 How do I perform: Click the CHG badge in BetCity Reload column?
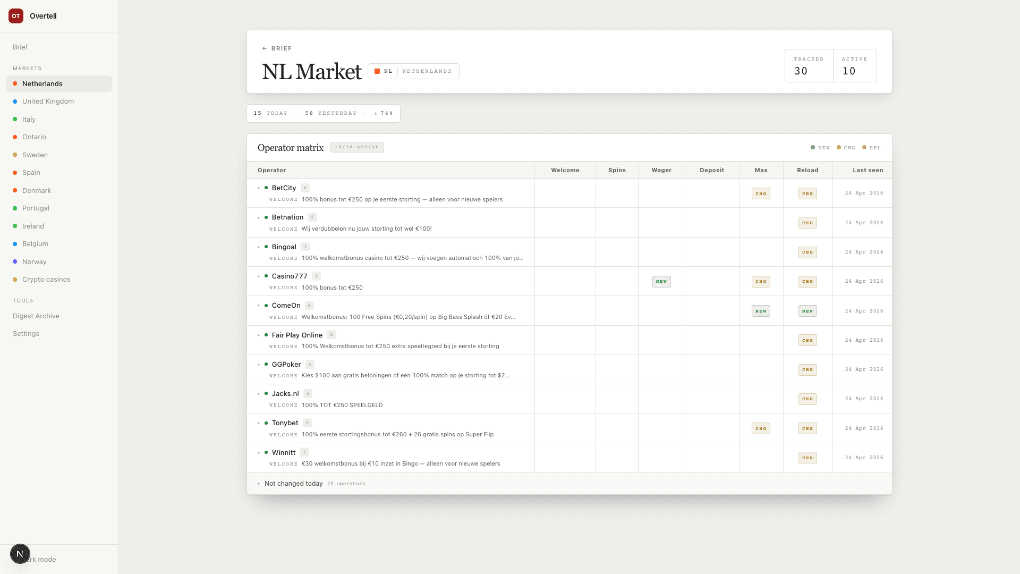(807, 193)
